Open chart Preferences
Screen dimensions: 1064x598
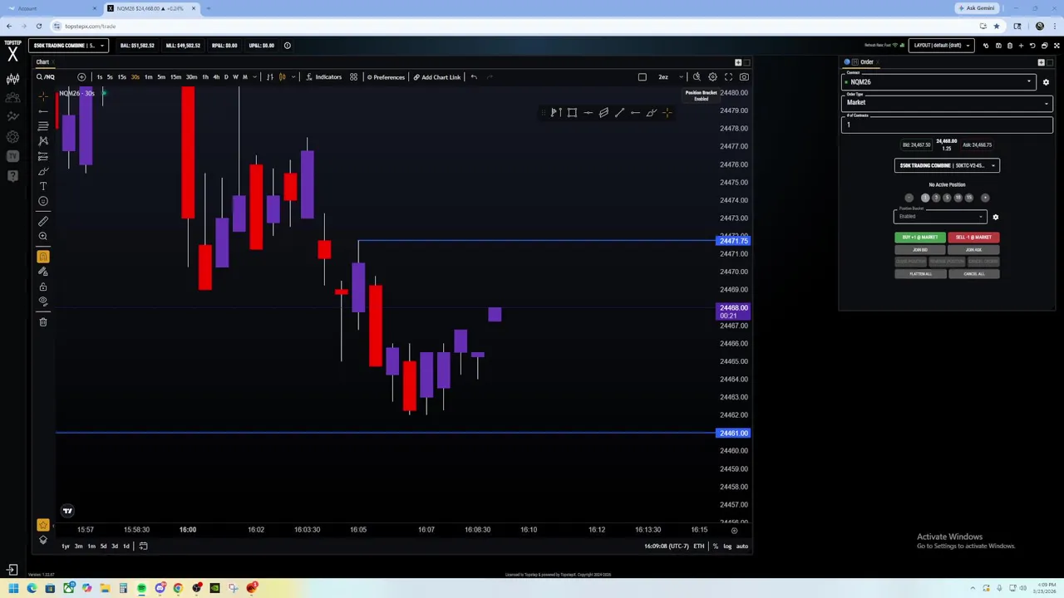386,77
